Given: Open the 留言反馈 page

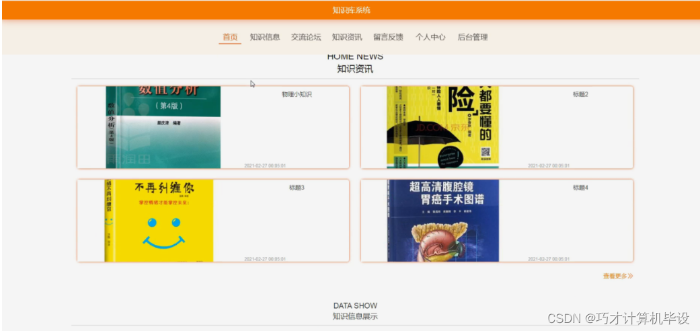Looking at the screenshot, I should [389, 37].
